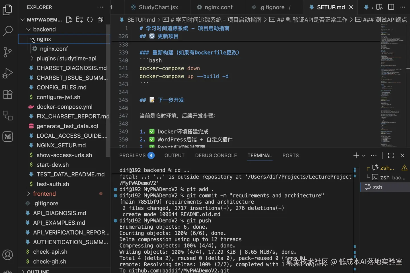Open the M extension icon in activity bar

pos(7,137)
